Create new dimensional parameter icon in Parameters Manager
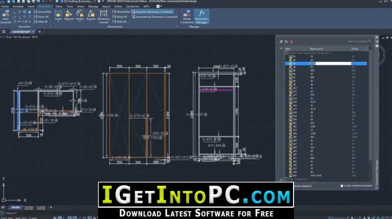392x219 pixels. [281, 42]
